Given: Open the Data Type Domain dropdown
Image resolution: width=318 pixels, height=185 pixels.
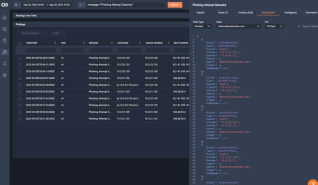Looking at the screenshot, I should tap(203, 26).
